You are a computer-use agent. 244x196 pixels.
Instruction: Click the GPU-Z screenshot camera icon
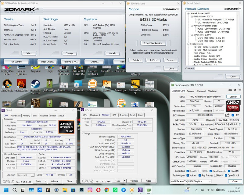tap(230, 90)
